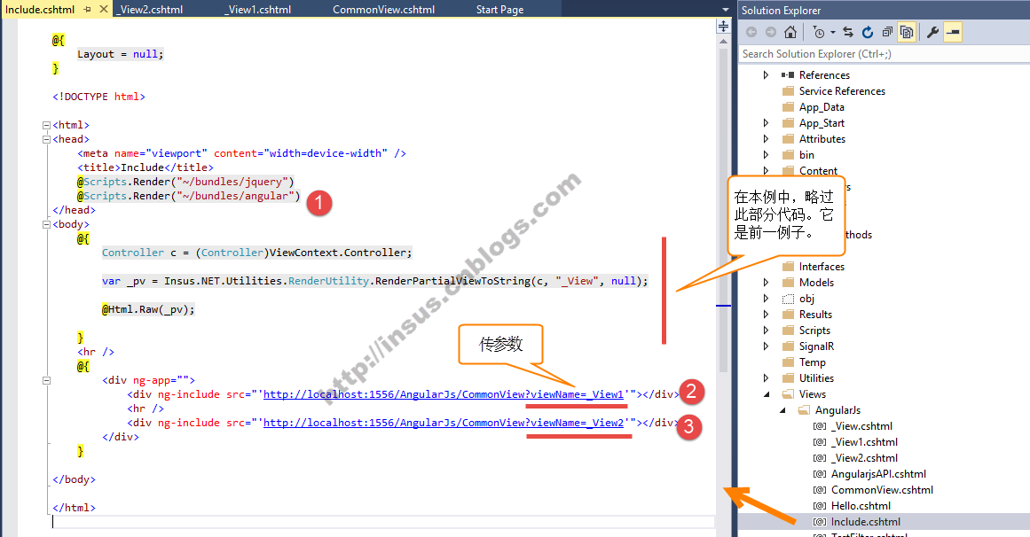Select _View2.cshtml in Solution Explorer

864,458
